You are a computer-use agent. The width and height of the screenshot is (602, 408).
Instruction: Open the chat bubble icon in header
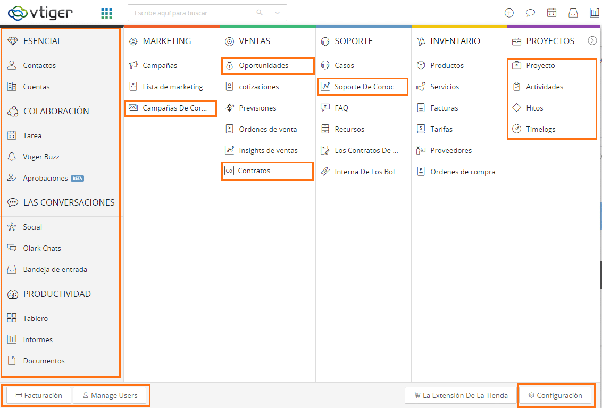[x=530, y=13]
